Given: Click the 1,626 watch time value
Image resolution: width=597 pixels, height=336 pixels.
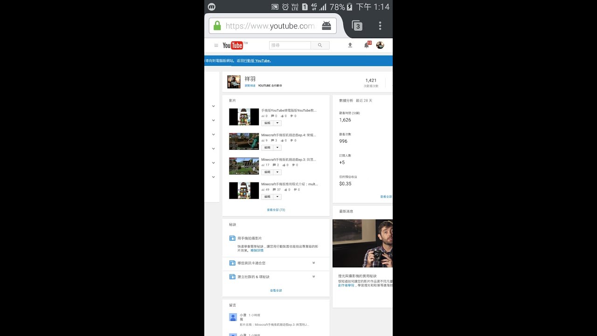Looking at the screenshot, I should pyautogui.click(x=345, y=120).
